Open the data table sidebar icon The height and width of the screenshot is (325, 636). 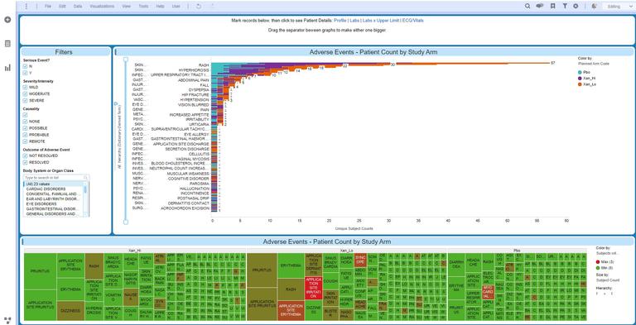pos(7,44)
